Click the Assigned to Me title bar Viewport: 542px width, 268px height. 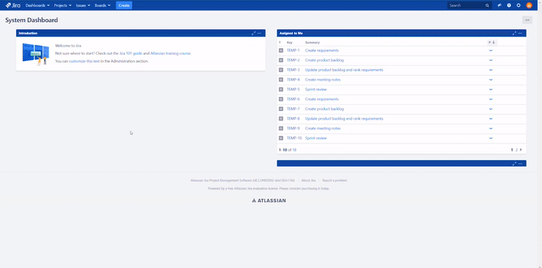point(402,33)
